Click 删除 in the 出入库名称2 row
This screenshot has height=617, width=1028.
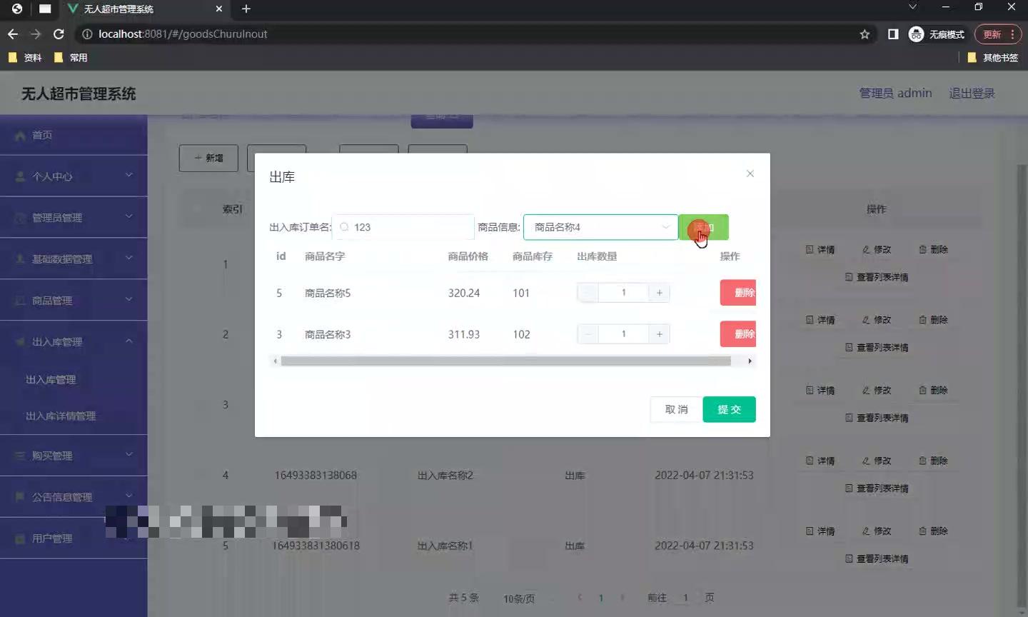pos(933,461)
